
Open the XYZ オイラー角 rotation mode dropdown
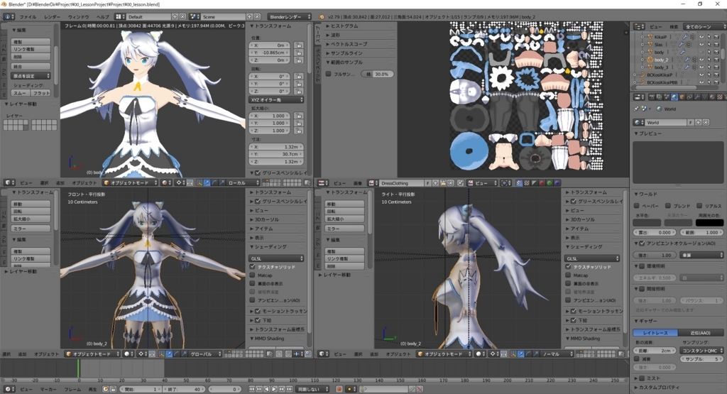pyautogui.click(x=277, y=99)
